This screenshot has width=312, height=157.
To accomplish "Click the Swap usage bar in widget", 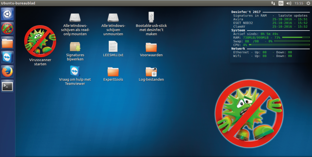I will pos(292,41).
